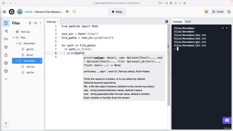Open the Unit tests checkmark icon
The image size is (233, 131).
(x=6, y=79)
